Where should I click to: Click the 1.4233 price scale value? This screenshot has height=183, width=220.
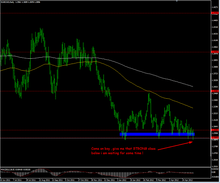[215, 34]
